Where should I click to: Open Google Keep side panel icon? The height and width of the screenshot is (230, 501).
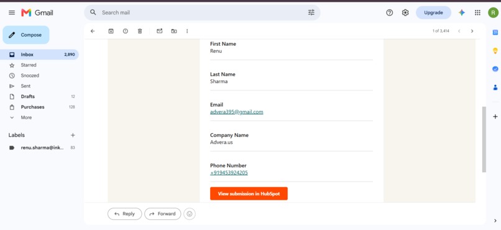(x=495, y=51)
